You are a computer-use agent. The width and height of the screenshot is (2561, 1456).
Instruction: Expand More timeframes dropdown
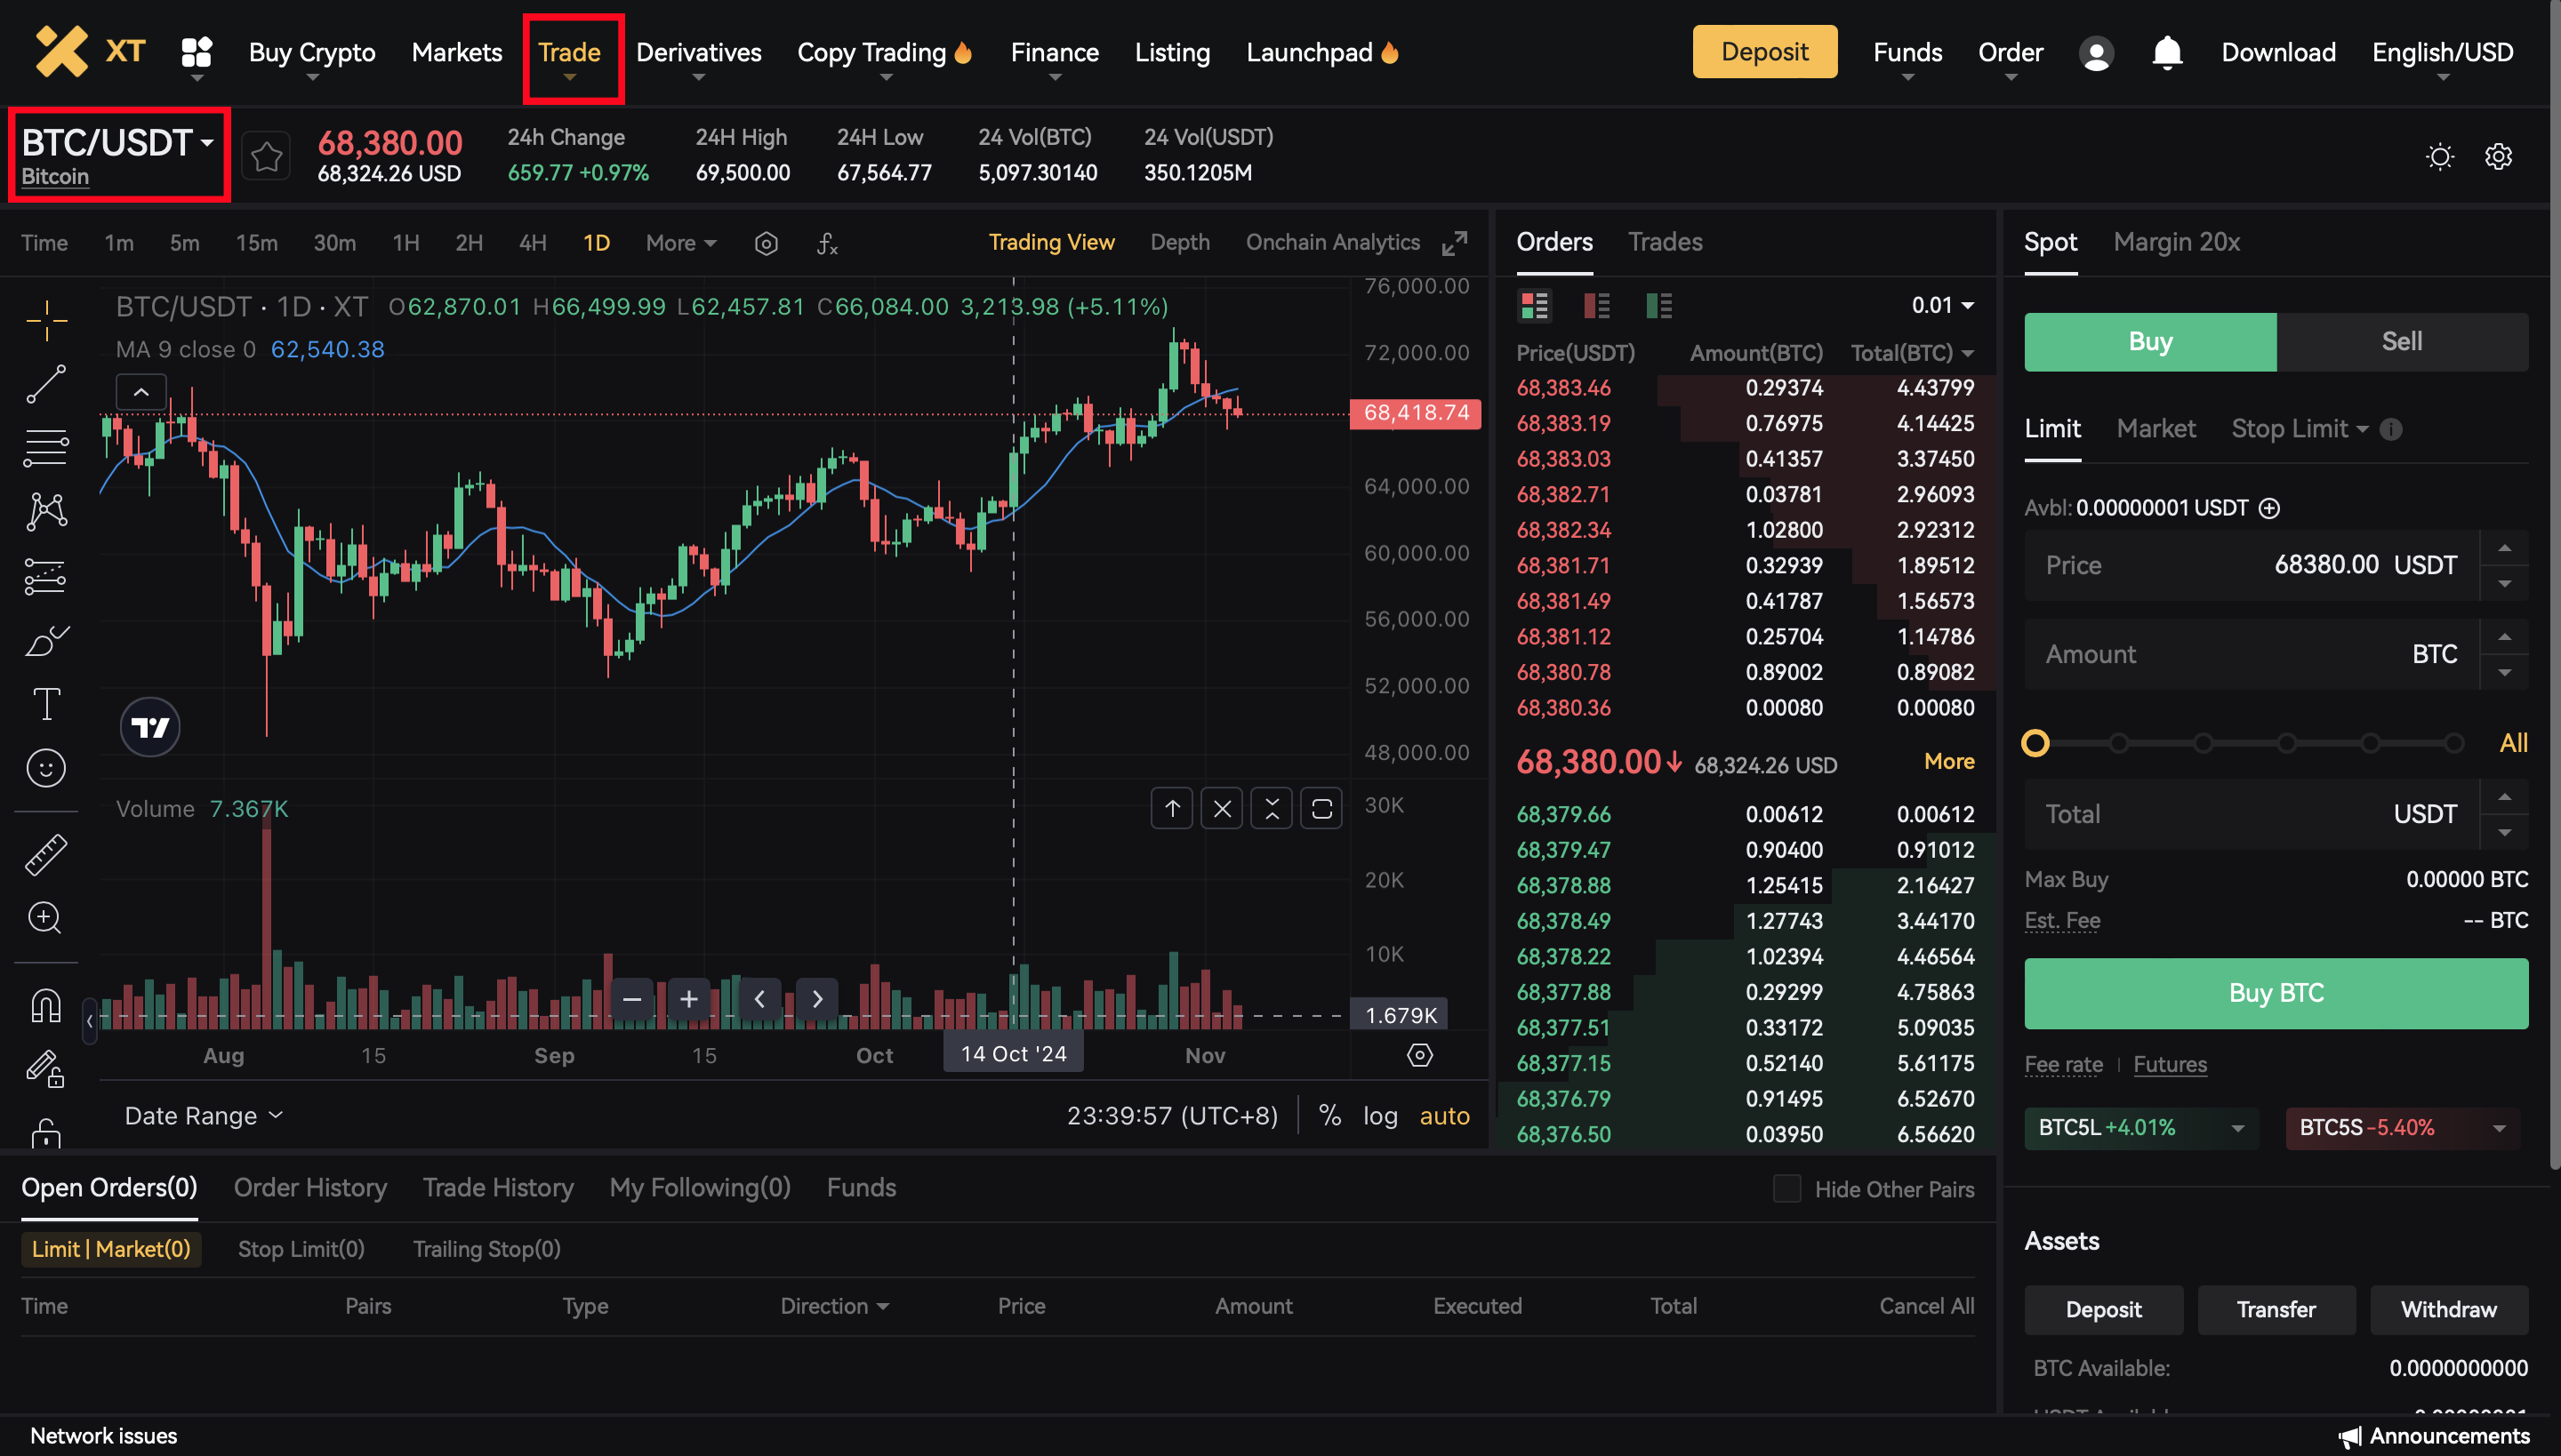pos(680,243)
